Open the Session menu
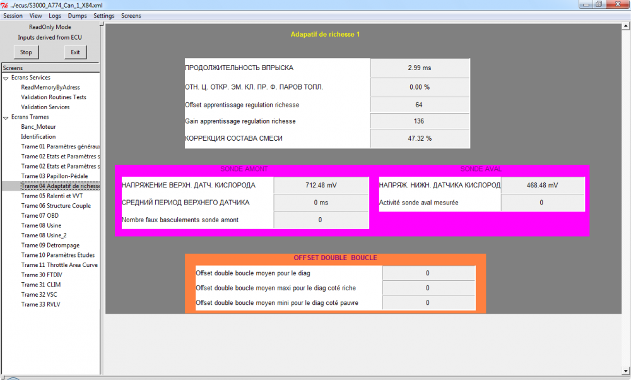 click(13, 16)
